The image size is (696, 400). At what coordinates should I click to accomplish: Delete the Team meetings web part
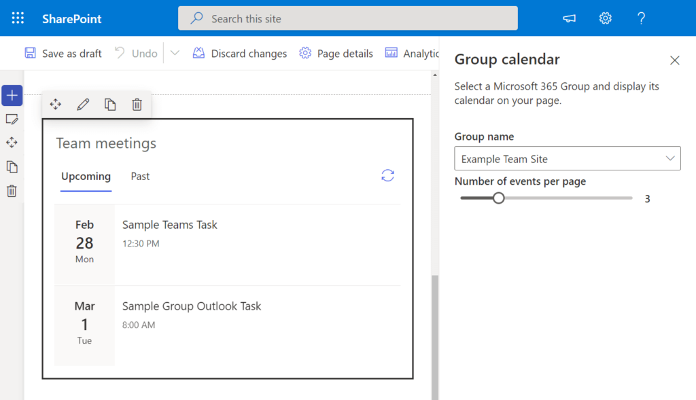pyautogui.click(x=137, y=104)
